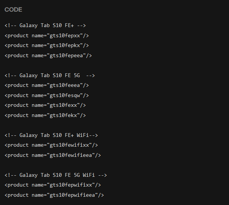Click the product tag keyword on the gts10fewifieea line
This screenshot has height=205, width=229.
tap(18, 155)
